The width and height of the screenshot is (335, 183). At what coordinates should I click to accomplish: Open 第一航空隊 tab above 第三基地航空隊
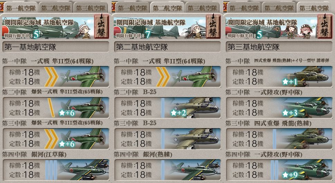coord(244,8)
